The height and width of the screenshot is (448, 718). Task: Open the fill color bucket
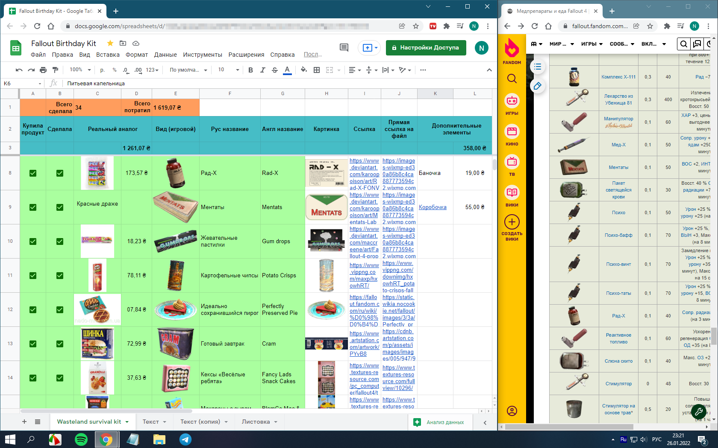[304, 70]
